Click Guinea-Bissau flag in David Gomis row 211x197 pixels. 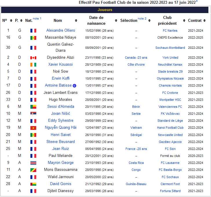(33, 184)
